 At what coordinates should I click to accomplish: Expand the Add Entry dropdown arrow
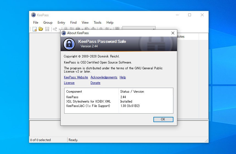[x=59, y=29]
